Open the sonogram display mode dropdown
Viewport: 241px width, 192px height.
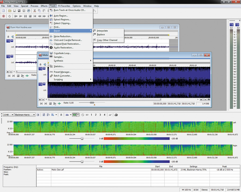(78, 115)
